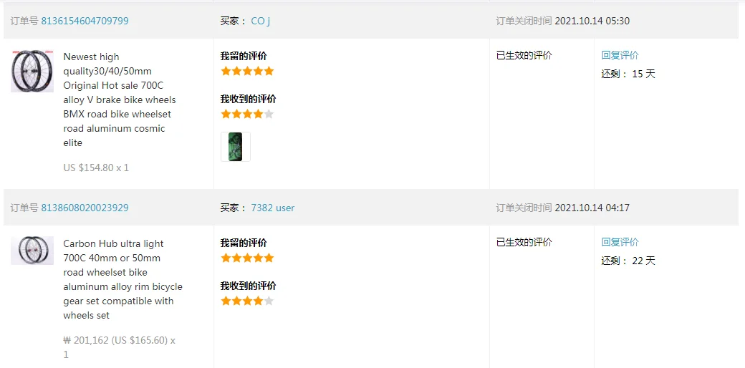Open order number 8138608020023929
This screenshot has width=745, height=368.
[x=85, y=208]
